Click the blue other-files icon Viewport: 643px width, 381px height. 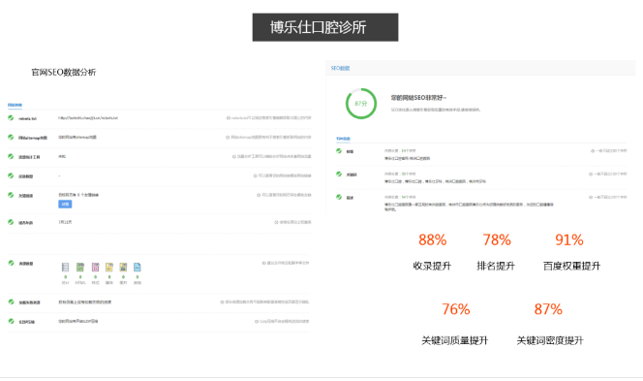pyautogui.click(x=137, y=268)
